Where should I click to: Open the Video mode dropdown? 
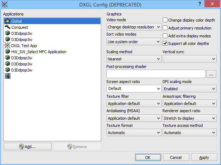tap(134, 27)
